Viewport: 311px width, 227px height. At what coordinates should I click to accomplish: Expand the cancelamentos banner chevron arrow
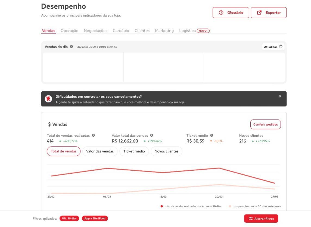[x=280, y=96]
